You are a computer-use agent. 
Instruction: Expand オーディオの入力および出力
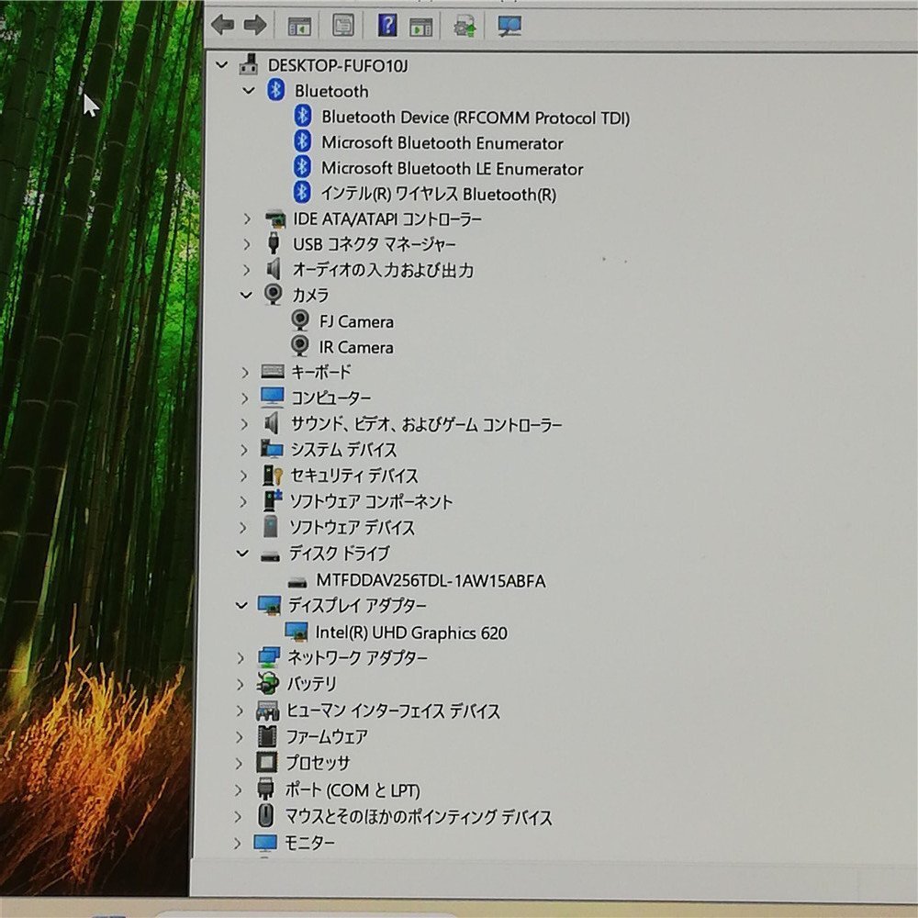pos(246,270)
